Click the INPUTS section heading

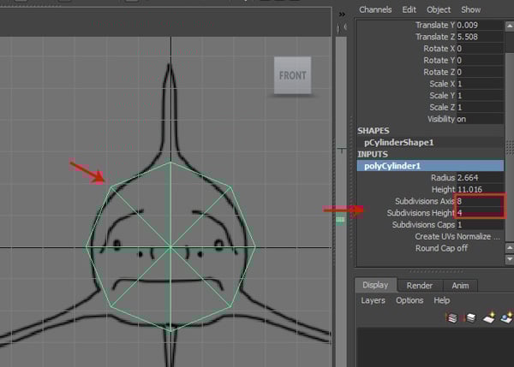click(x=373, y=154)
